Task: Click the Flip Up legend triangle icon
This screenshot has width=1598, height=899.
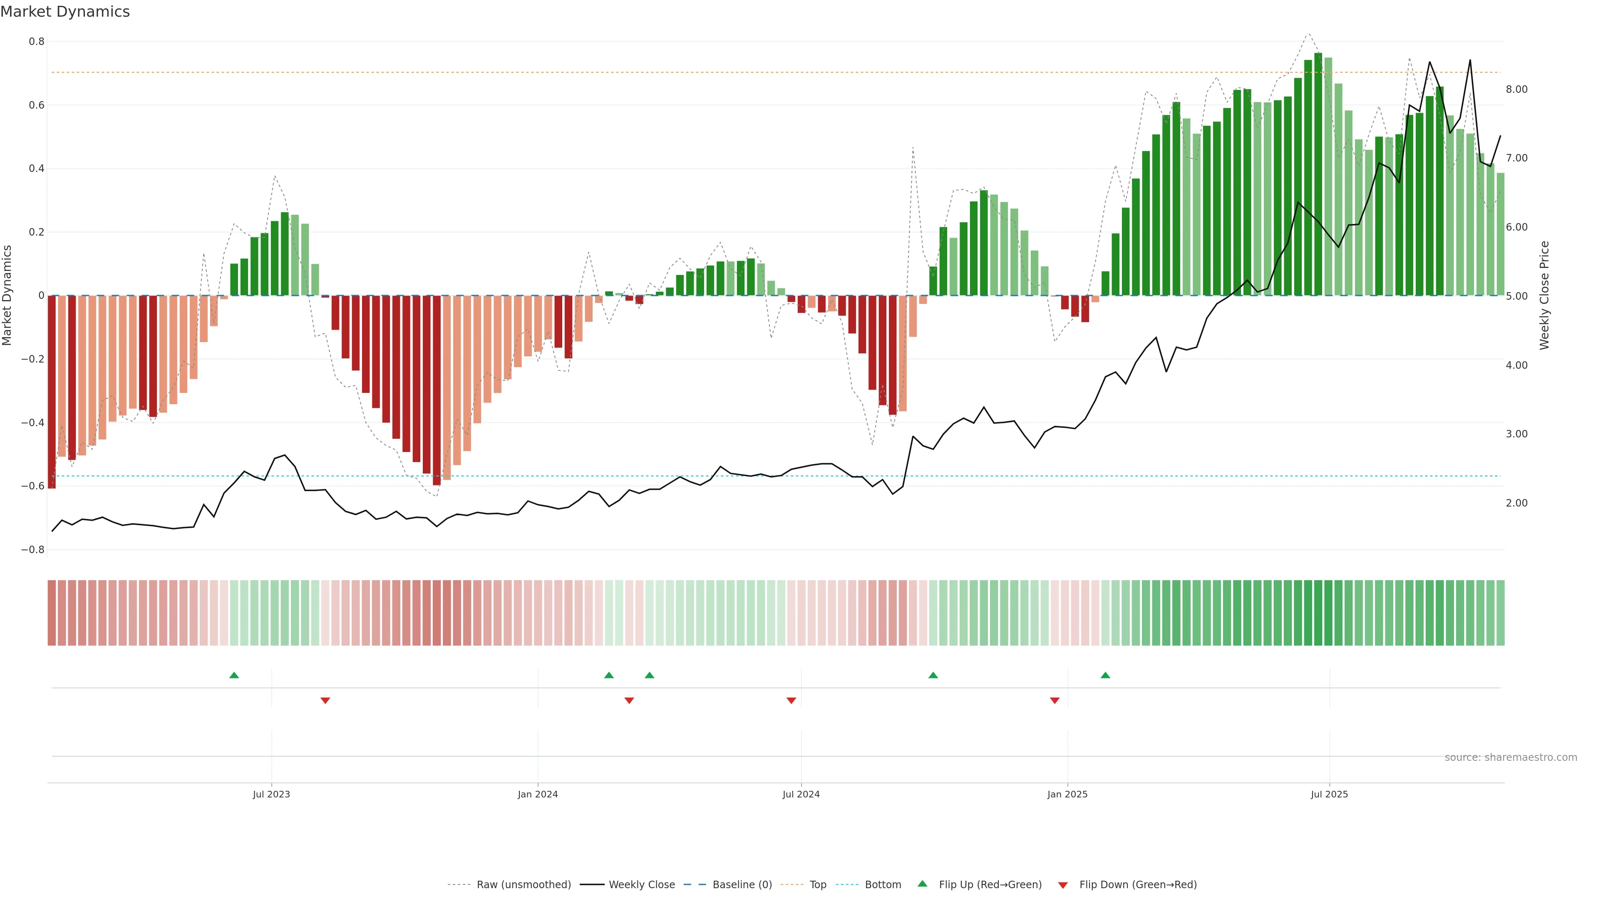Action: click(x=923, y=884)
